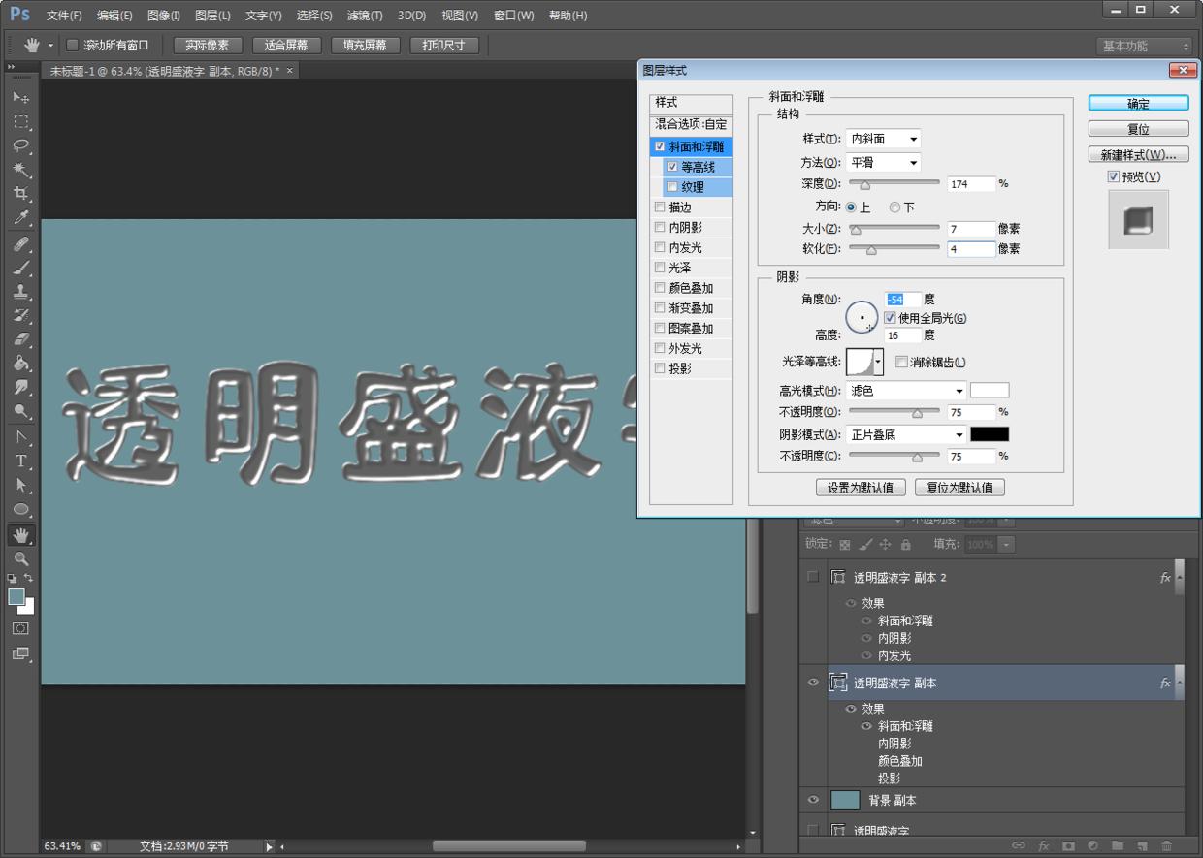
Task: Enable the 纹理 style checkbox
Action: [673, 186]
